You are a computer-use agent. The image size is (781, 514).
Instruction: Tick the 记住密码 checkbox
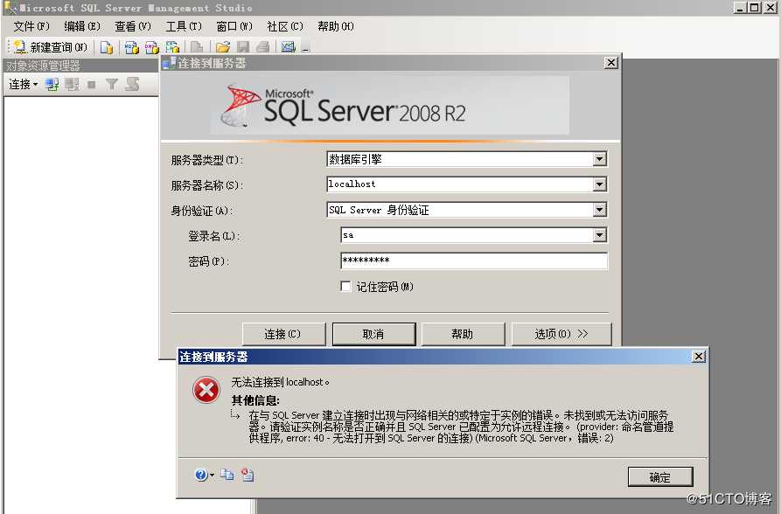(345, 286)
